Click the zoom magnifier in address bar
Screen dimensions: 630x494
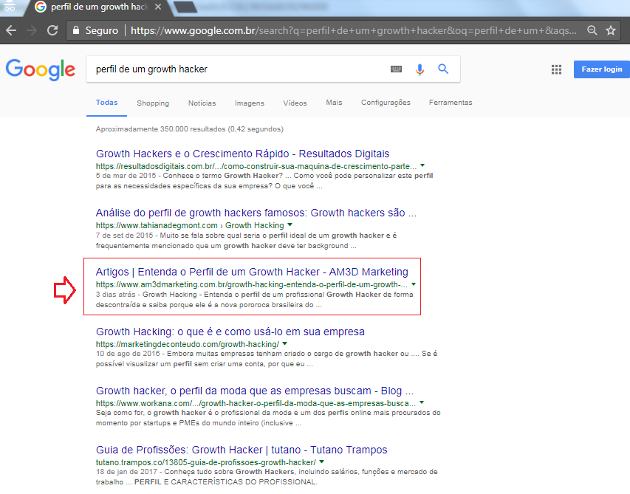[x=592, y=30]
